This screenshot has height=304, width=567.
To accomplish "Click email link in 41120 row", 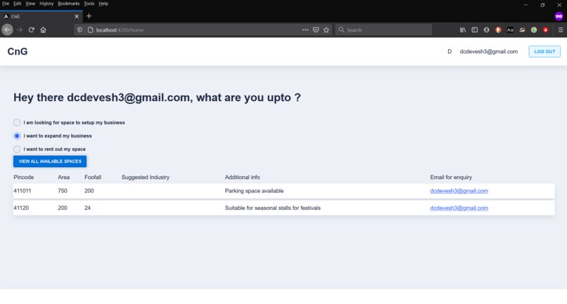I will coord(459,208).
